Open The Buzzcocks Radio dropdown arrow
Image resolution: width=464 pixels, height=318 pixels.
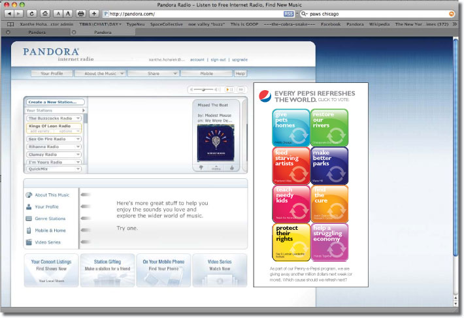78,118
